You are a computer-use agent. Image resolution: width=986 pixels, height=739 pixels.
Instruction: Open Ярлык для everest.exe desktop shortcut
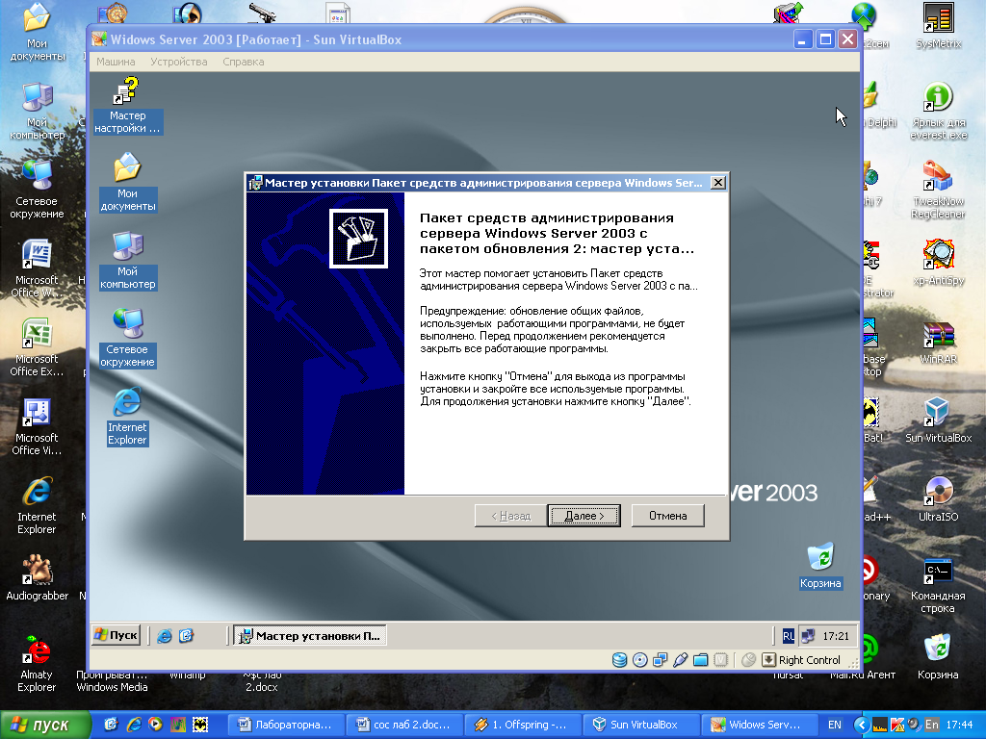point(938,112)
